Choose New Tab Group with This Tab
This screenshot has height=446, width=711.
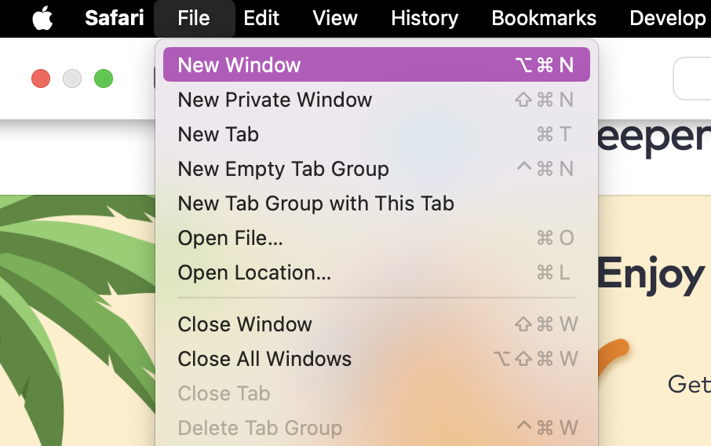377,203
